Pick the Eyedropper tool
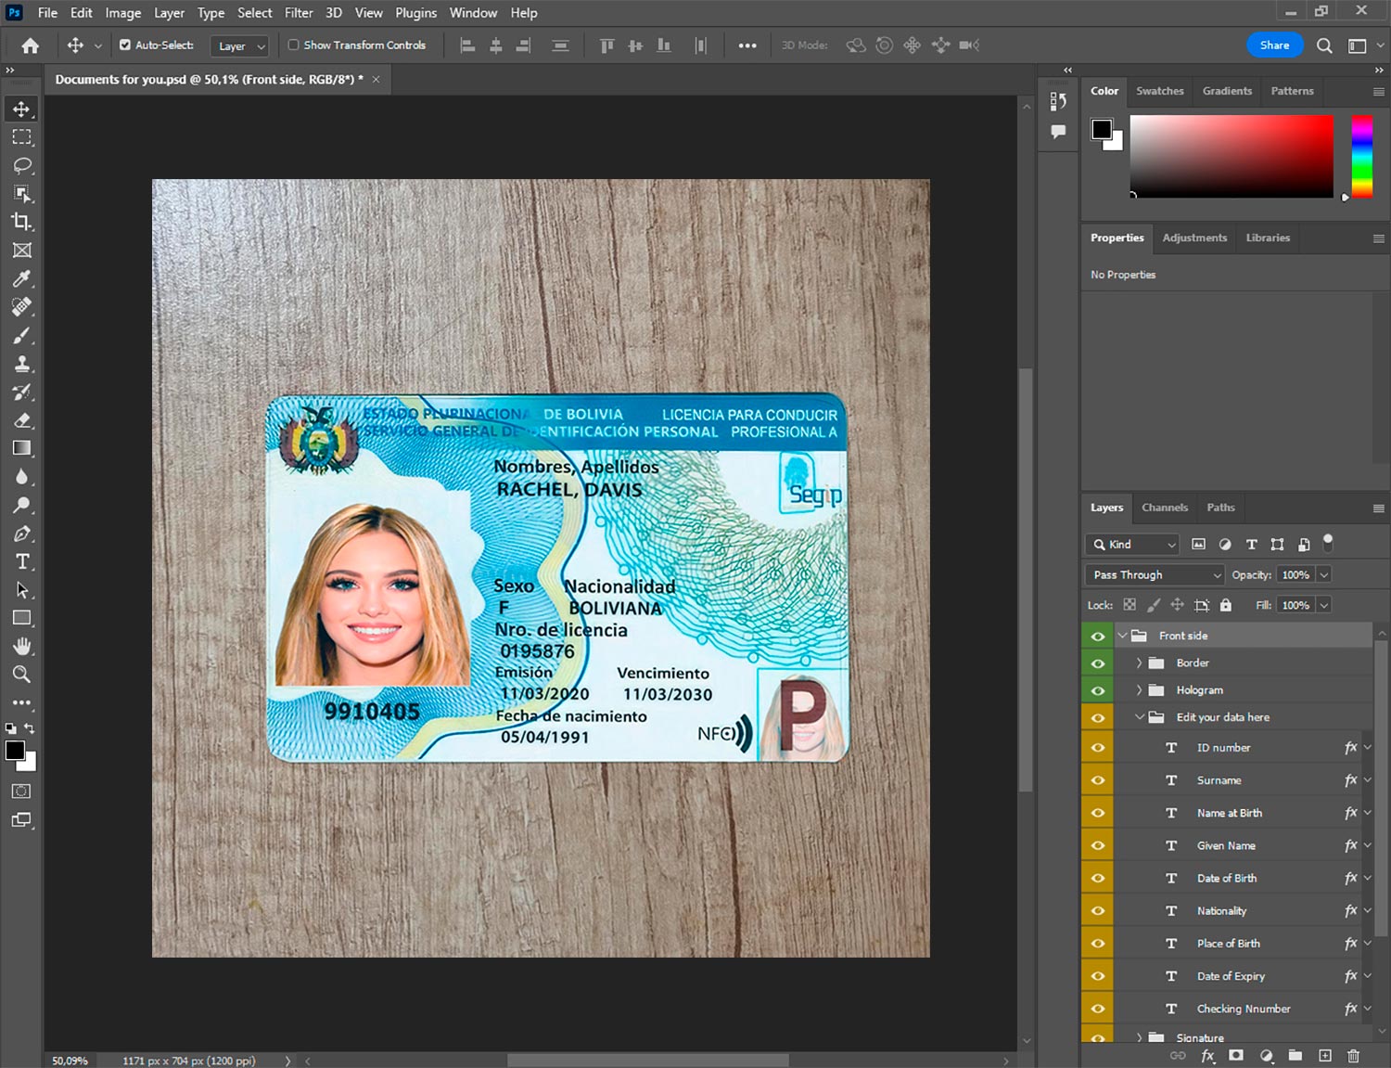Viewport: 1391px width, 1068px height. pos(22,278)
